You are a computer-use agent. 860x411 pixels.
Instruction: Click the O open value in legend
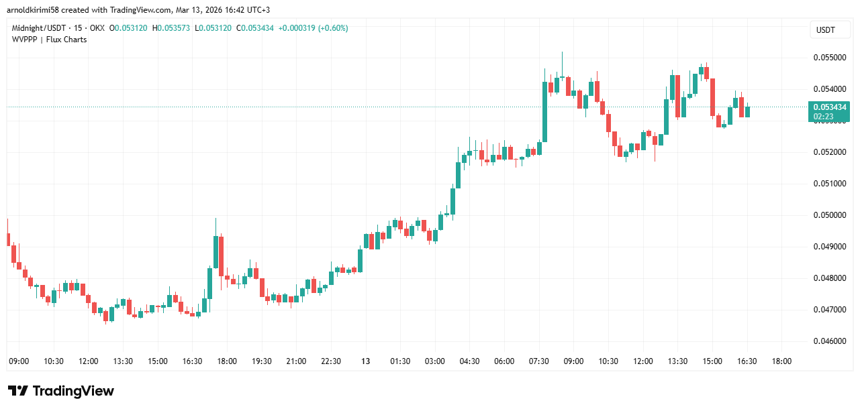pyautogui.click(x=131, y=28)
